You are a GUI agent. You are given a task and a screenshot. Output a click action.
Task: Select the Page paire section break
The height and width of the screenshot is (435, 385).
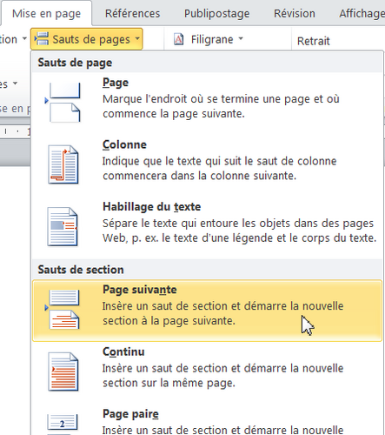tap(207, 419)
